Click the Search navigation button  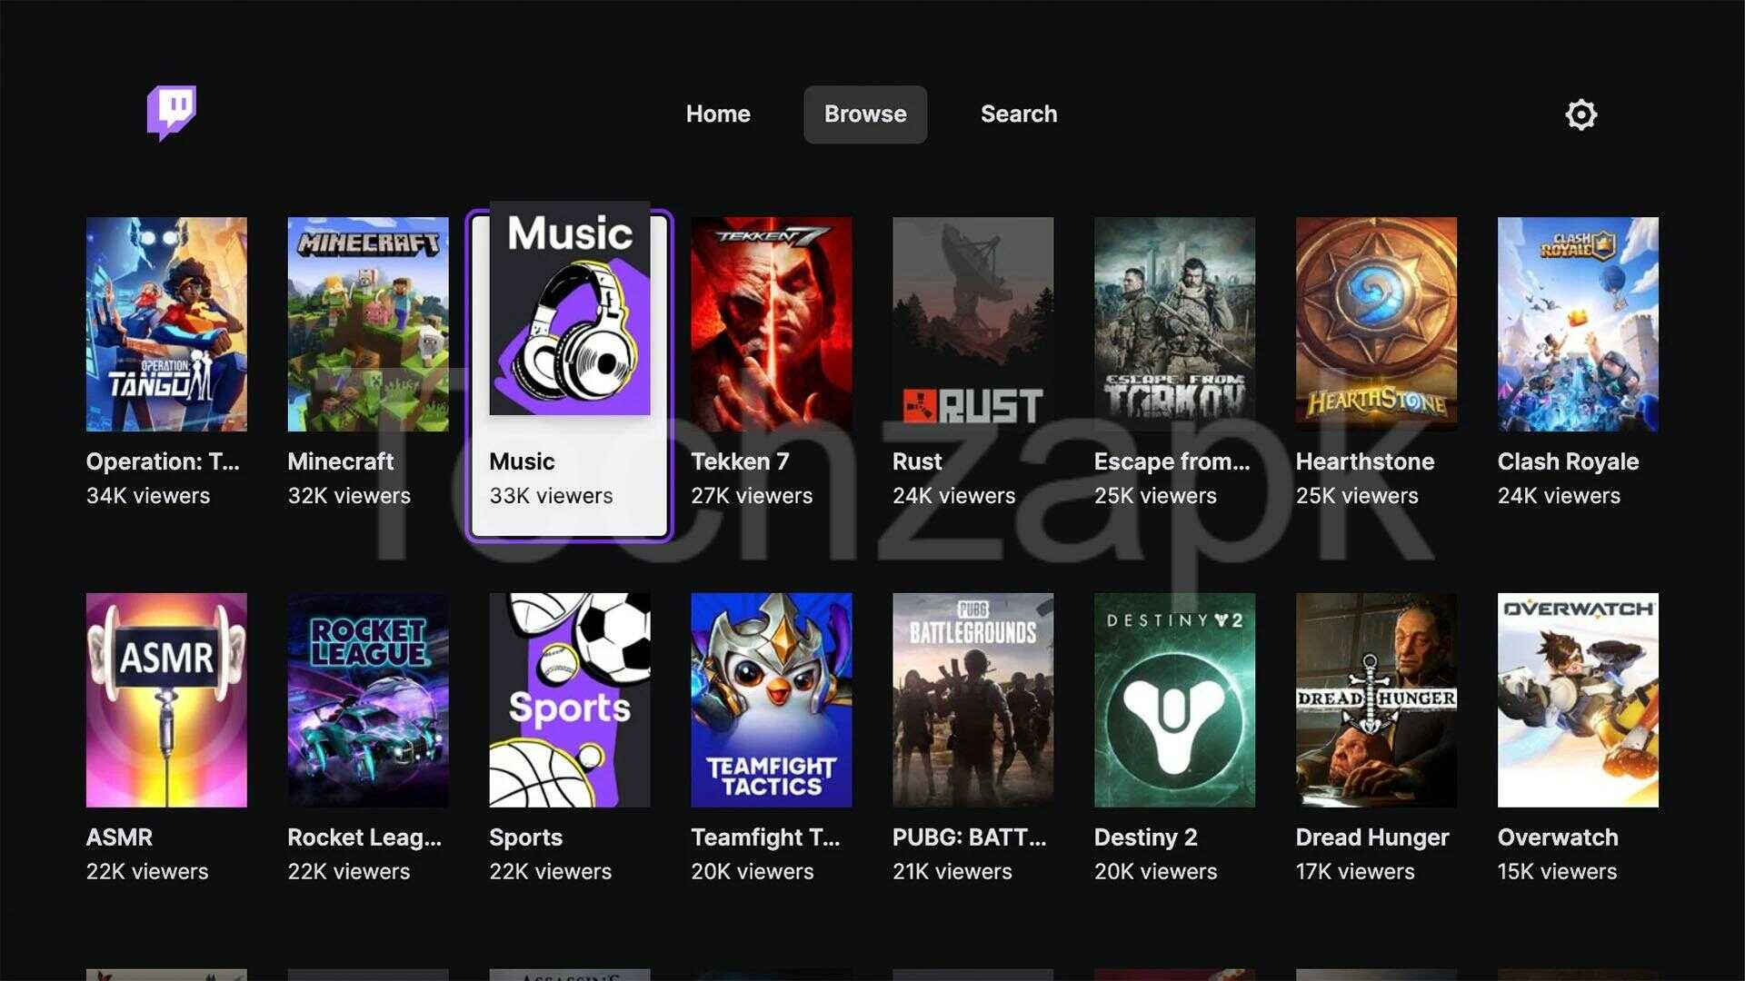[x=1016, y=114]
